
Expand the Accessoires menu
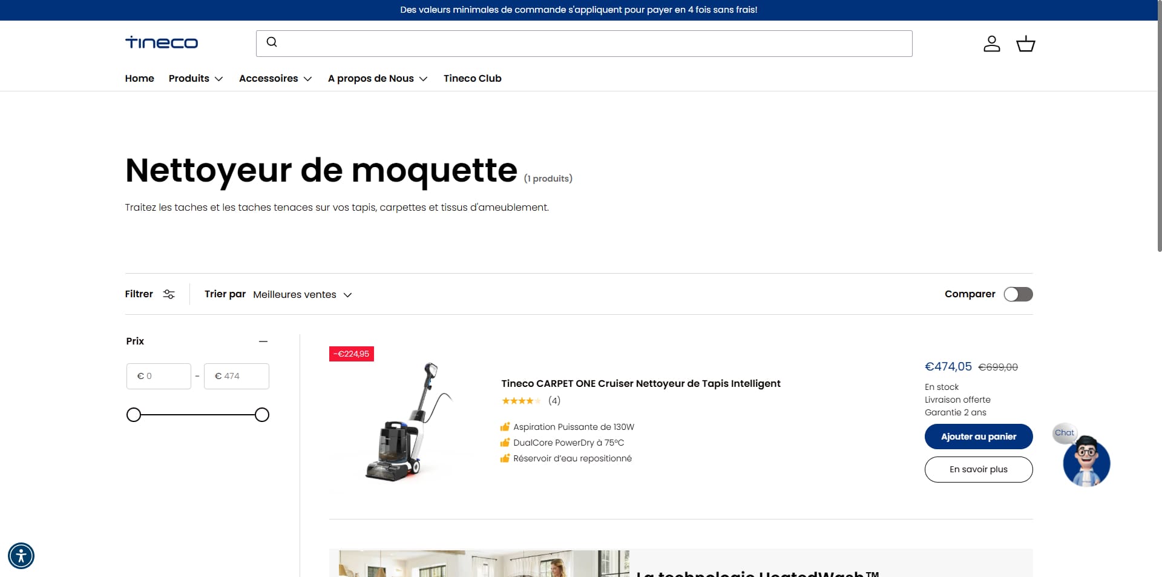[275, 78]
